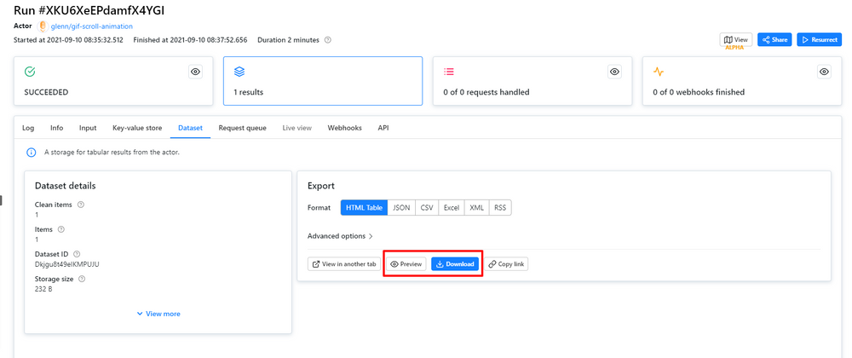Click the help icon beside Clean items
Screen dimensions: 852x358
click(x=81, y=205)
